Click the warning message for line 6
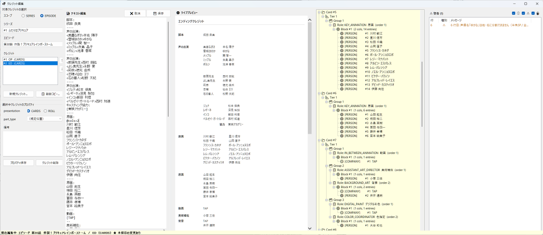Screen dimensions: 543x235 coord(489,26)
